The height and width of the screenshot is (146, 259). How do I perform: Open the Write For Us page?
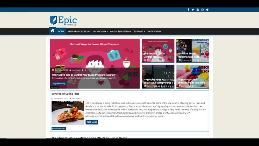154,31
